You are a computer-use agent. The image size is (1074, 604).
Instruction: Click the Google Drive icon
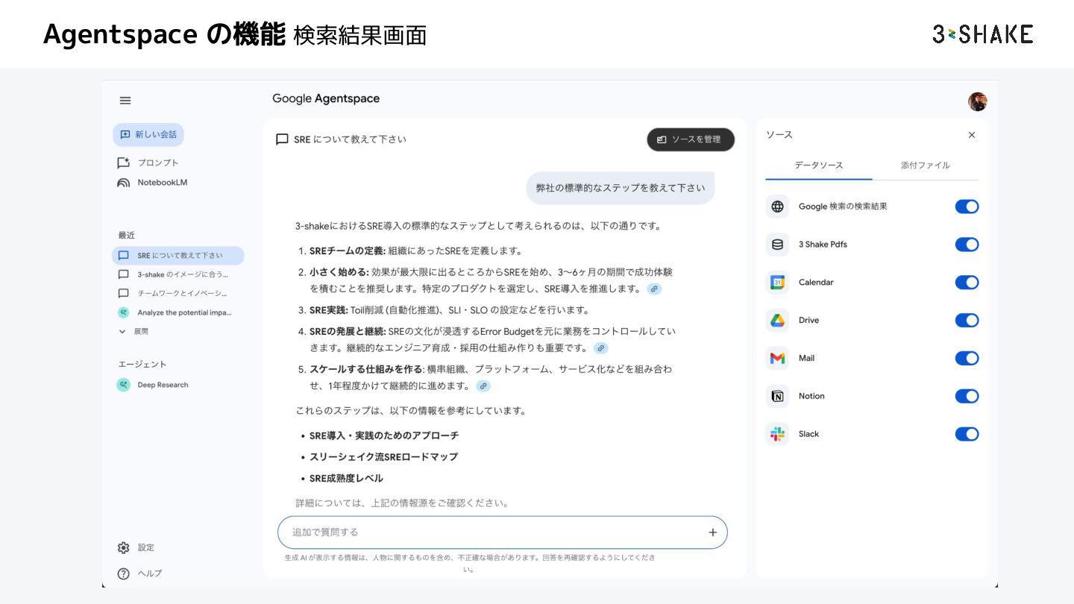click(777, 321)
